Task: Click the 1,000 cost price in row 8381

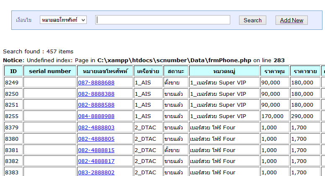Action: pos(275,150)
